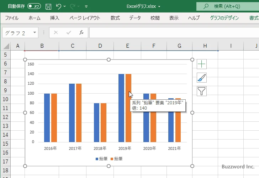The width and height of the screenshot is (259, 178).
Task: Click the Name Box showing グラフ 2
Action: [17, 33]
